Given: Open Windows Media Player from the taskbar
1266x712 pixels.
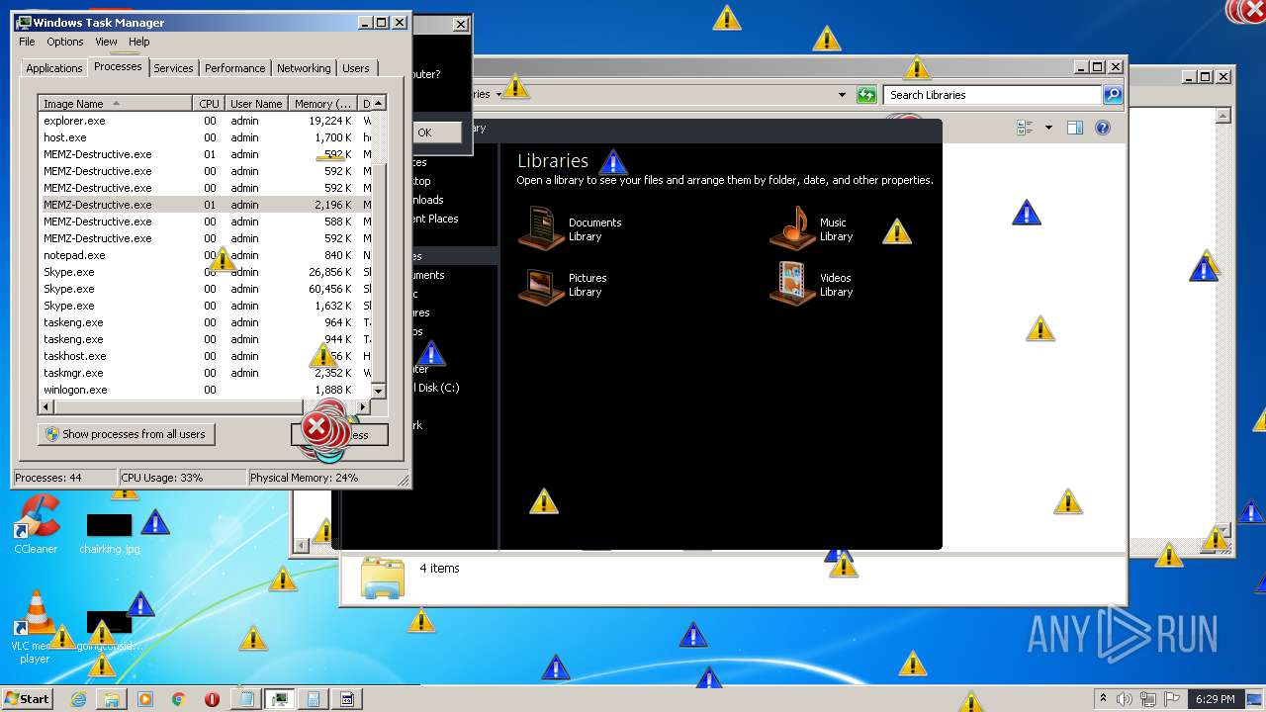Looking at the screenshot, I should tap(145, 699).
